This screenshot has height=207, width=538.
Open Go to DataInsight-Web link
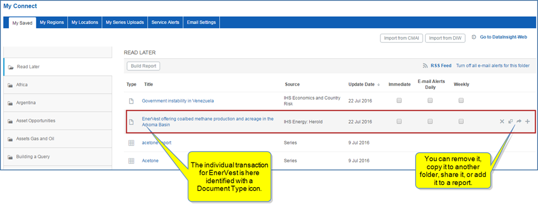click(503, 37)
